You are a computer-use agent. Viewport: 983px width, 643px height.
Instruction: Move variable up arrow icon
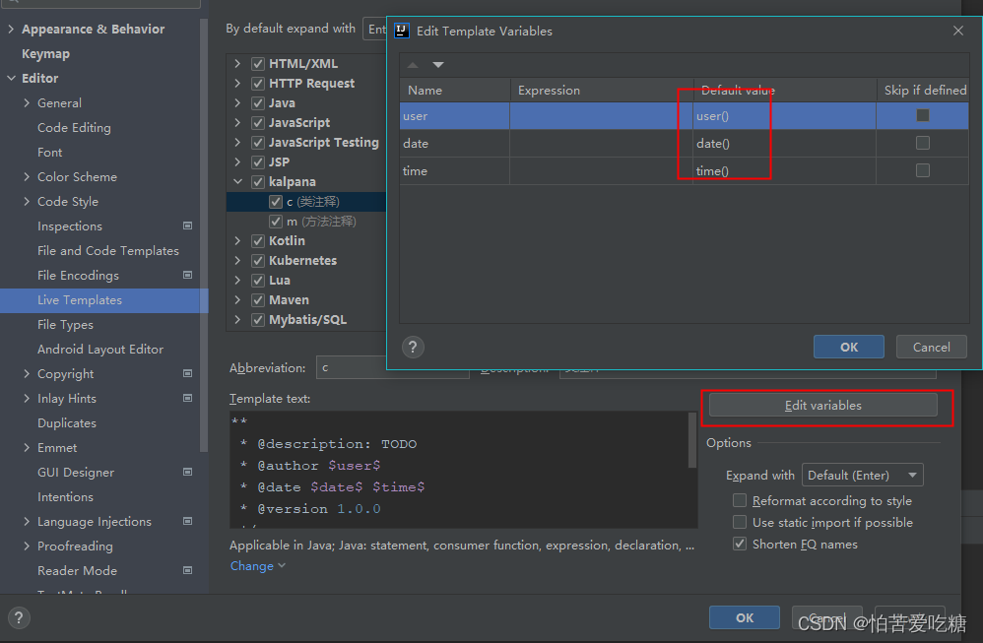[x=413, y=65]
